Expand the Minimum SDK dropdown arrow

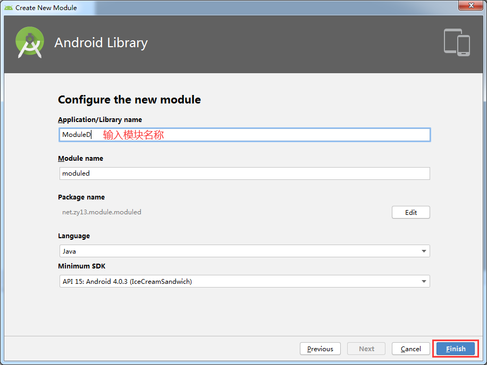[x=424, y=281]
